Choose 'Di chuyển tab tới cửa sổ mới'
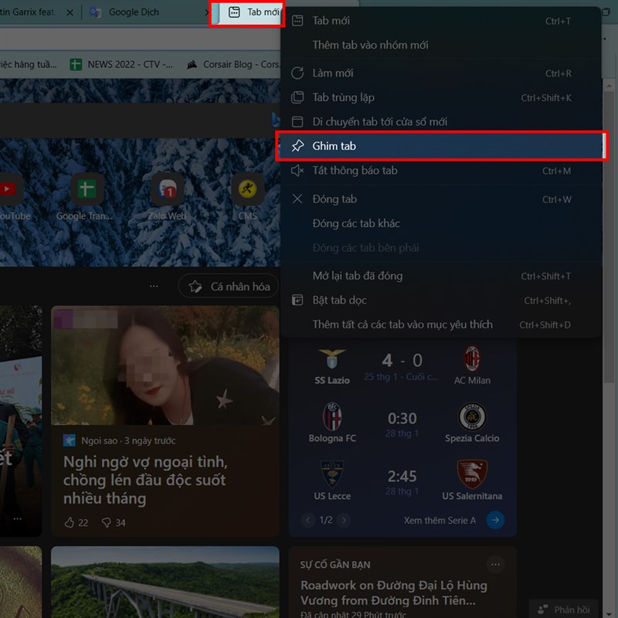The image size is (618, 618). [x=440, y=122]
